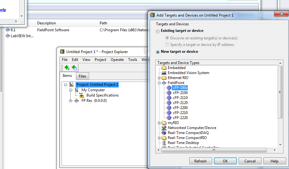This screenshot has height=169, width=289.
Task: Click the gear icon beside cFP-180x
Action: pos(169,88)
